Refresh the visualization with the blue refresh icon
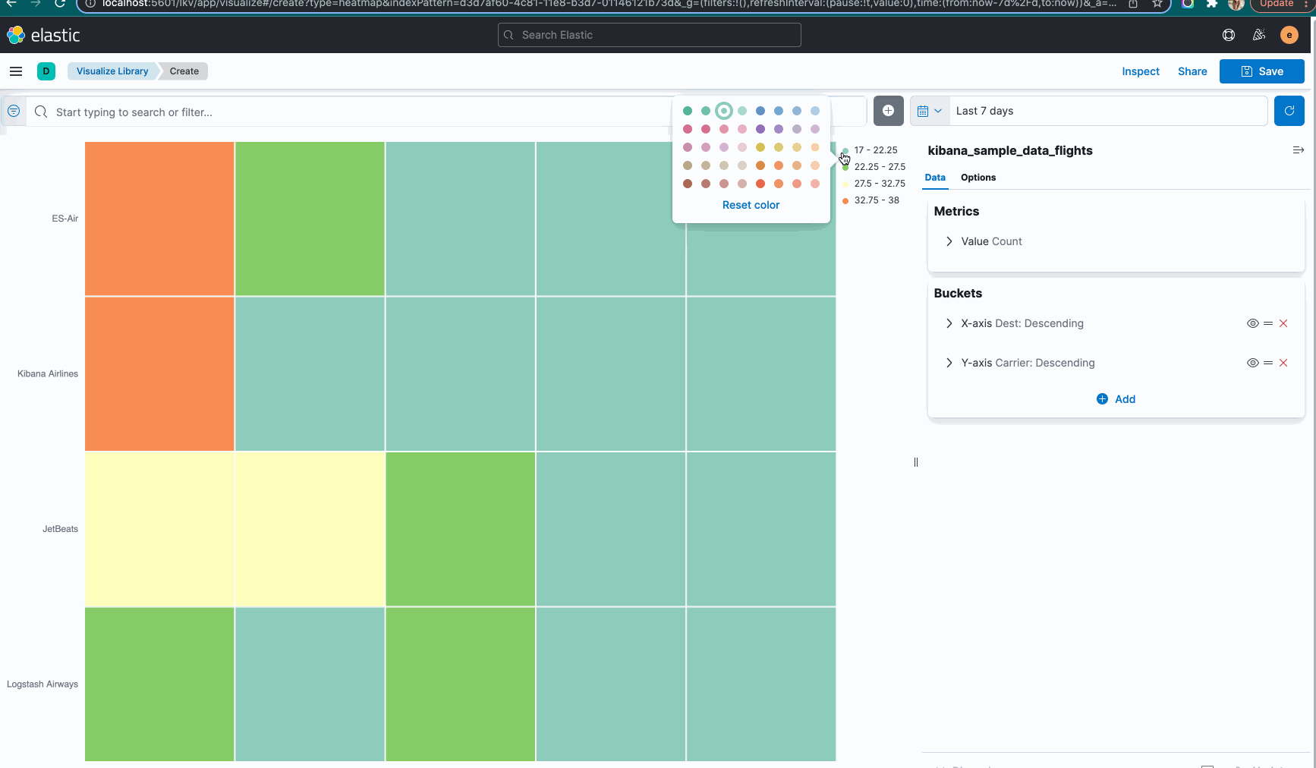 (1288, 111)
